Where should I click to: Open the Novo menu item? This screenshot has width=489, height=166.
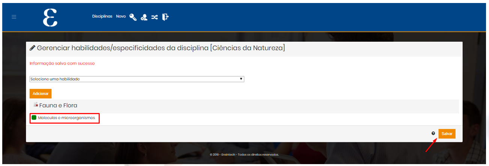(x=121, y=17)
